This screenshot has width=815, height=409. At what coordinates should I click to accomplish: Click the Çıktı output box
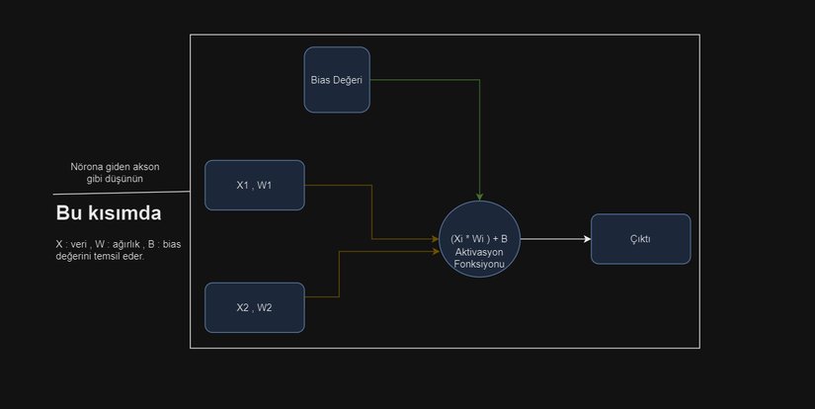coord(640,239)
